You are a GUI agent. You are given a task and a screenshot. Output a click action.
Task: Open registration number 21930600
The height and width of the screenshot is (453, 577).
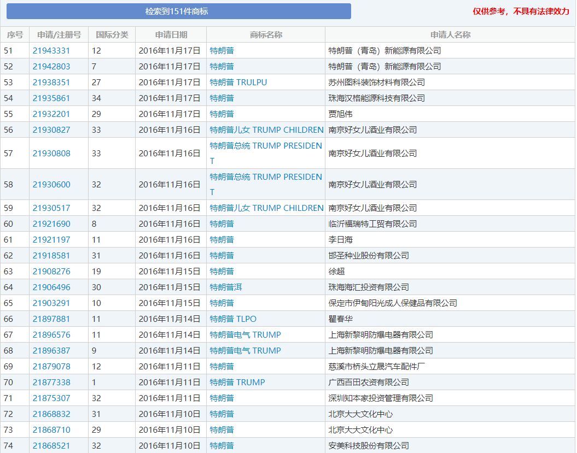point(51,184)
